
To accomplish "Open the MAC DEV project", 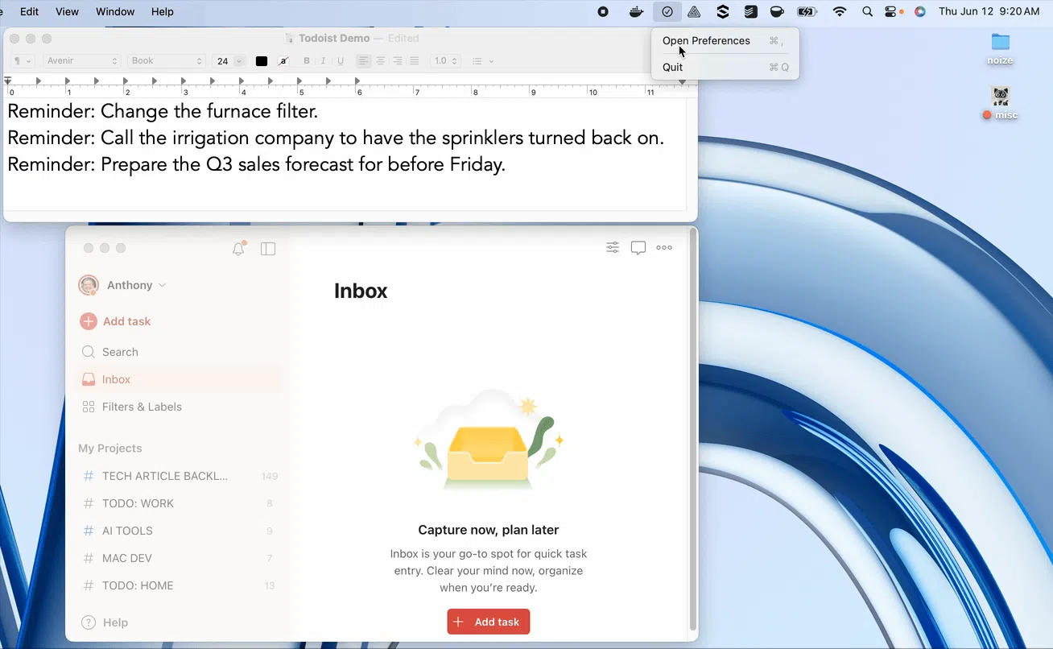I will pos(179,558).
